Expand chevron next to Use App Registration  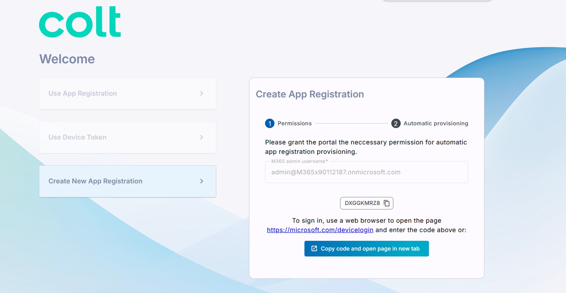click(x=201, y=94)
